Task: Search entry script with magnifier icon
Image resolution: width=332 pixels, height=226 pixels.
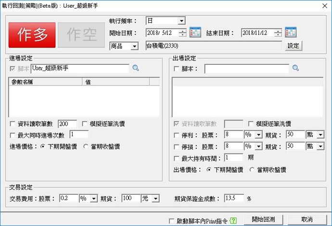Action: pos(136,68)
